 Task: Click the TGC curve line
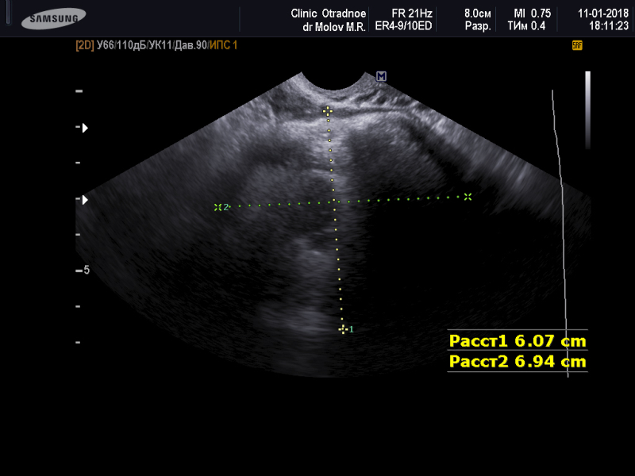(561, 233)
